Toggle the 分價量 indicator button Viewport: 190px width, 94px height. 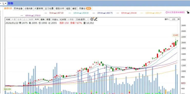[70, 19]
